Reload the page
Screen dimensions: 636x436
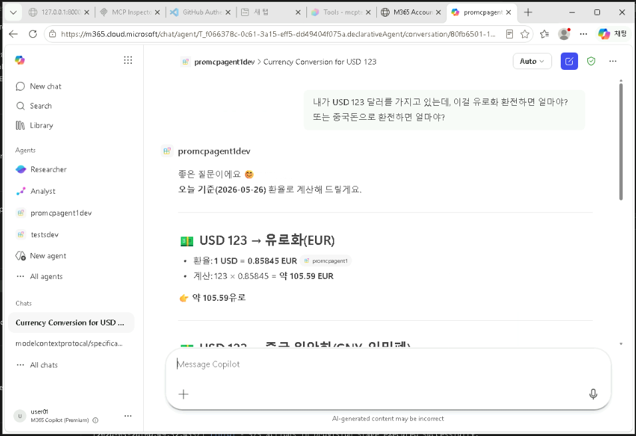pyautogui.click(x=33, y=34)
